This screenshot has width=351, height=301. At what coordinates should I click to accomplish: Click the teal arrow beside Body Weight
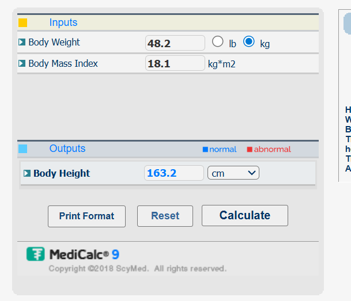point(22,42)
